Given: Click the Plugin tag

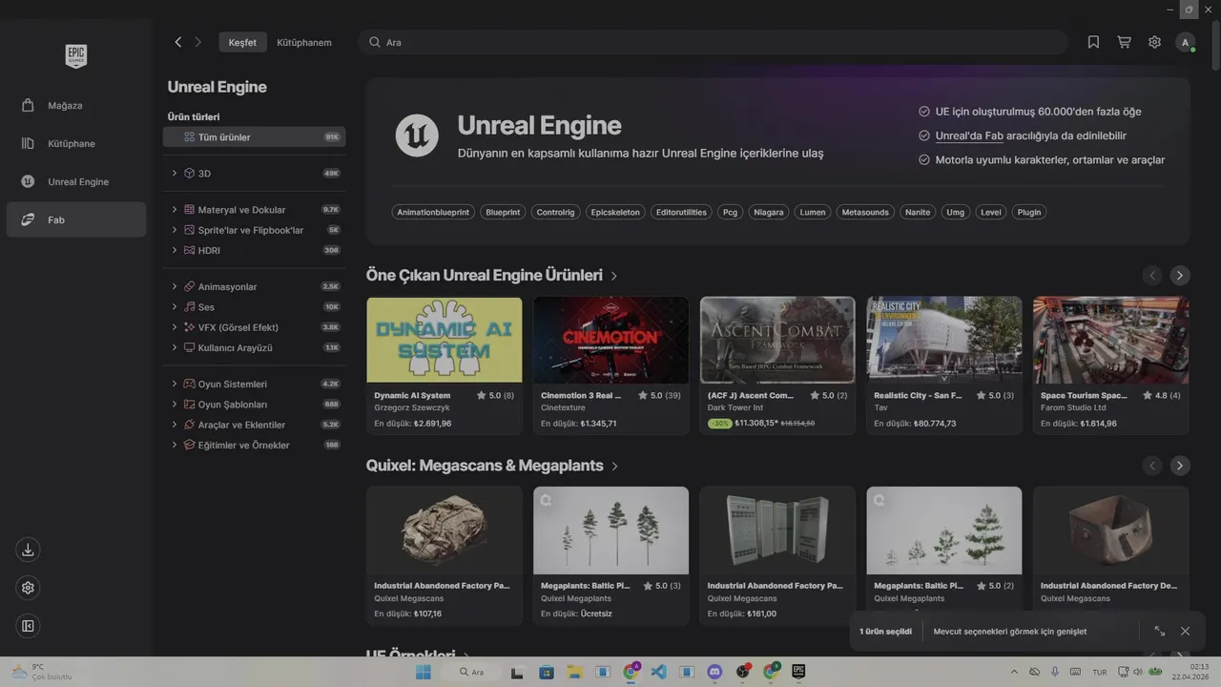Looking at the screenshot, I should pyautogui.click(x=1029, y=212).
